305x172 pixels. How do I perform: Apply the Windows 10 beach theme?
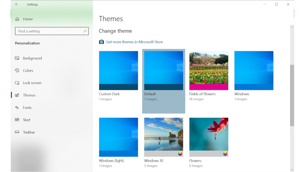[x=164, y=137]
